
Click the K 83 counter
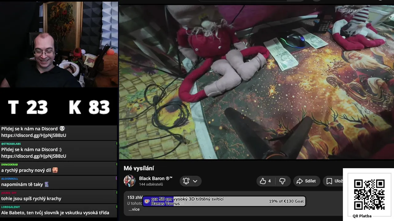89,107
